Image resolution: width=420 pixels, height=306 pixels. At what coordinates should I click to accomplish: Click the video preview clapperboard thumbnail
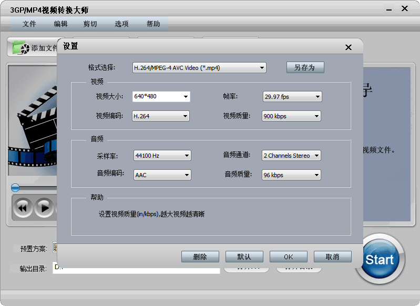click(33, 120)
